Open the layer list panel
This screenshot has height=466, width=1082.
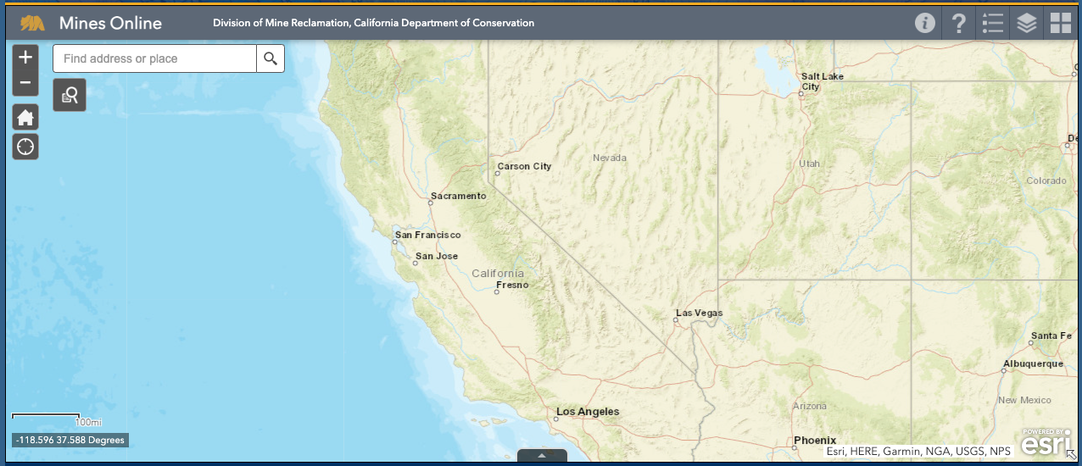(1027, 23)
